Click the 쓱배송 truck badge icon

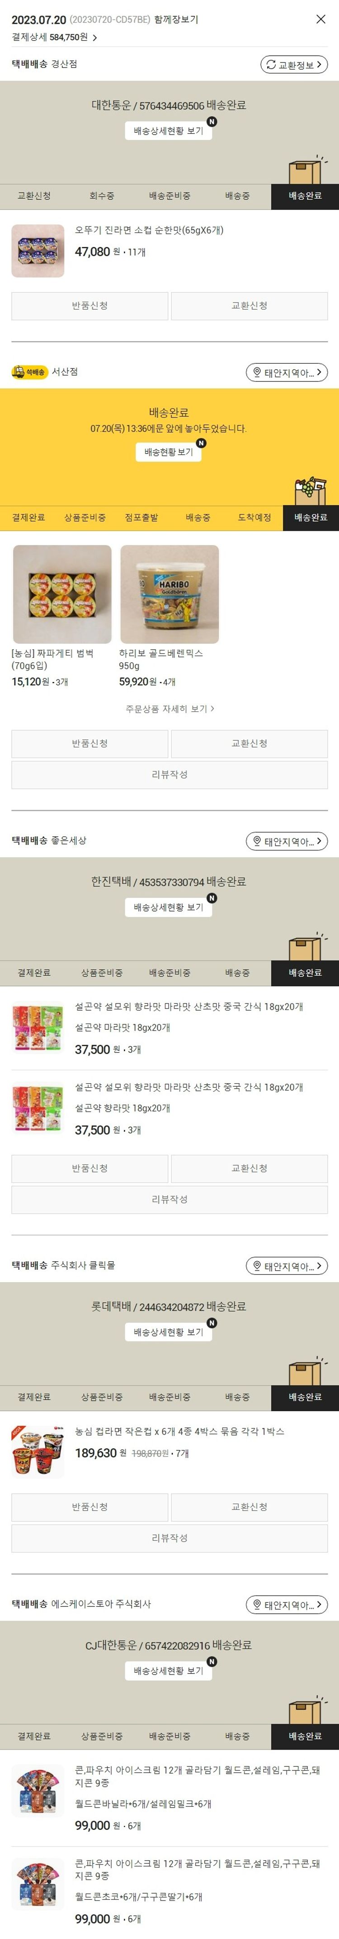point(29,372)
